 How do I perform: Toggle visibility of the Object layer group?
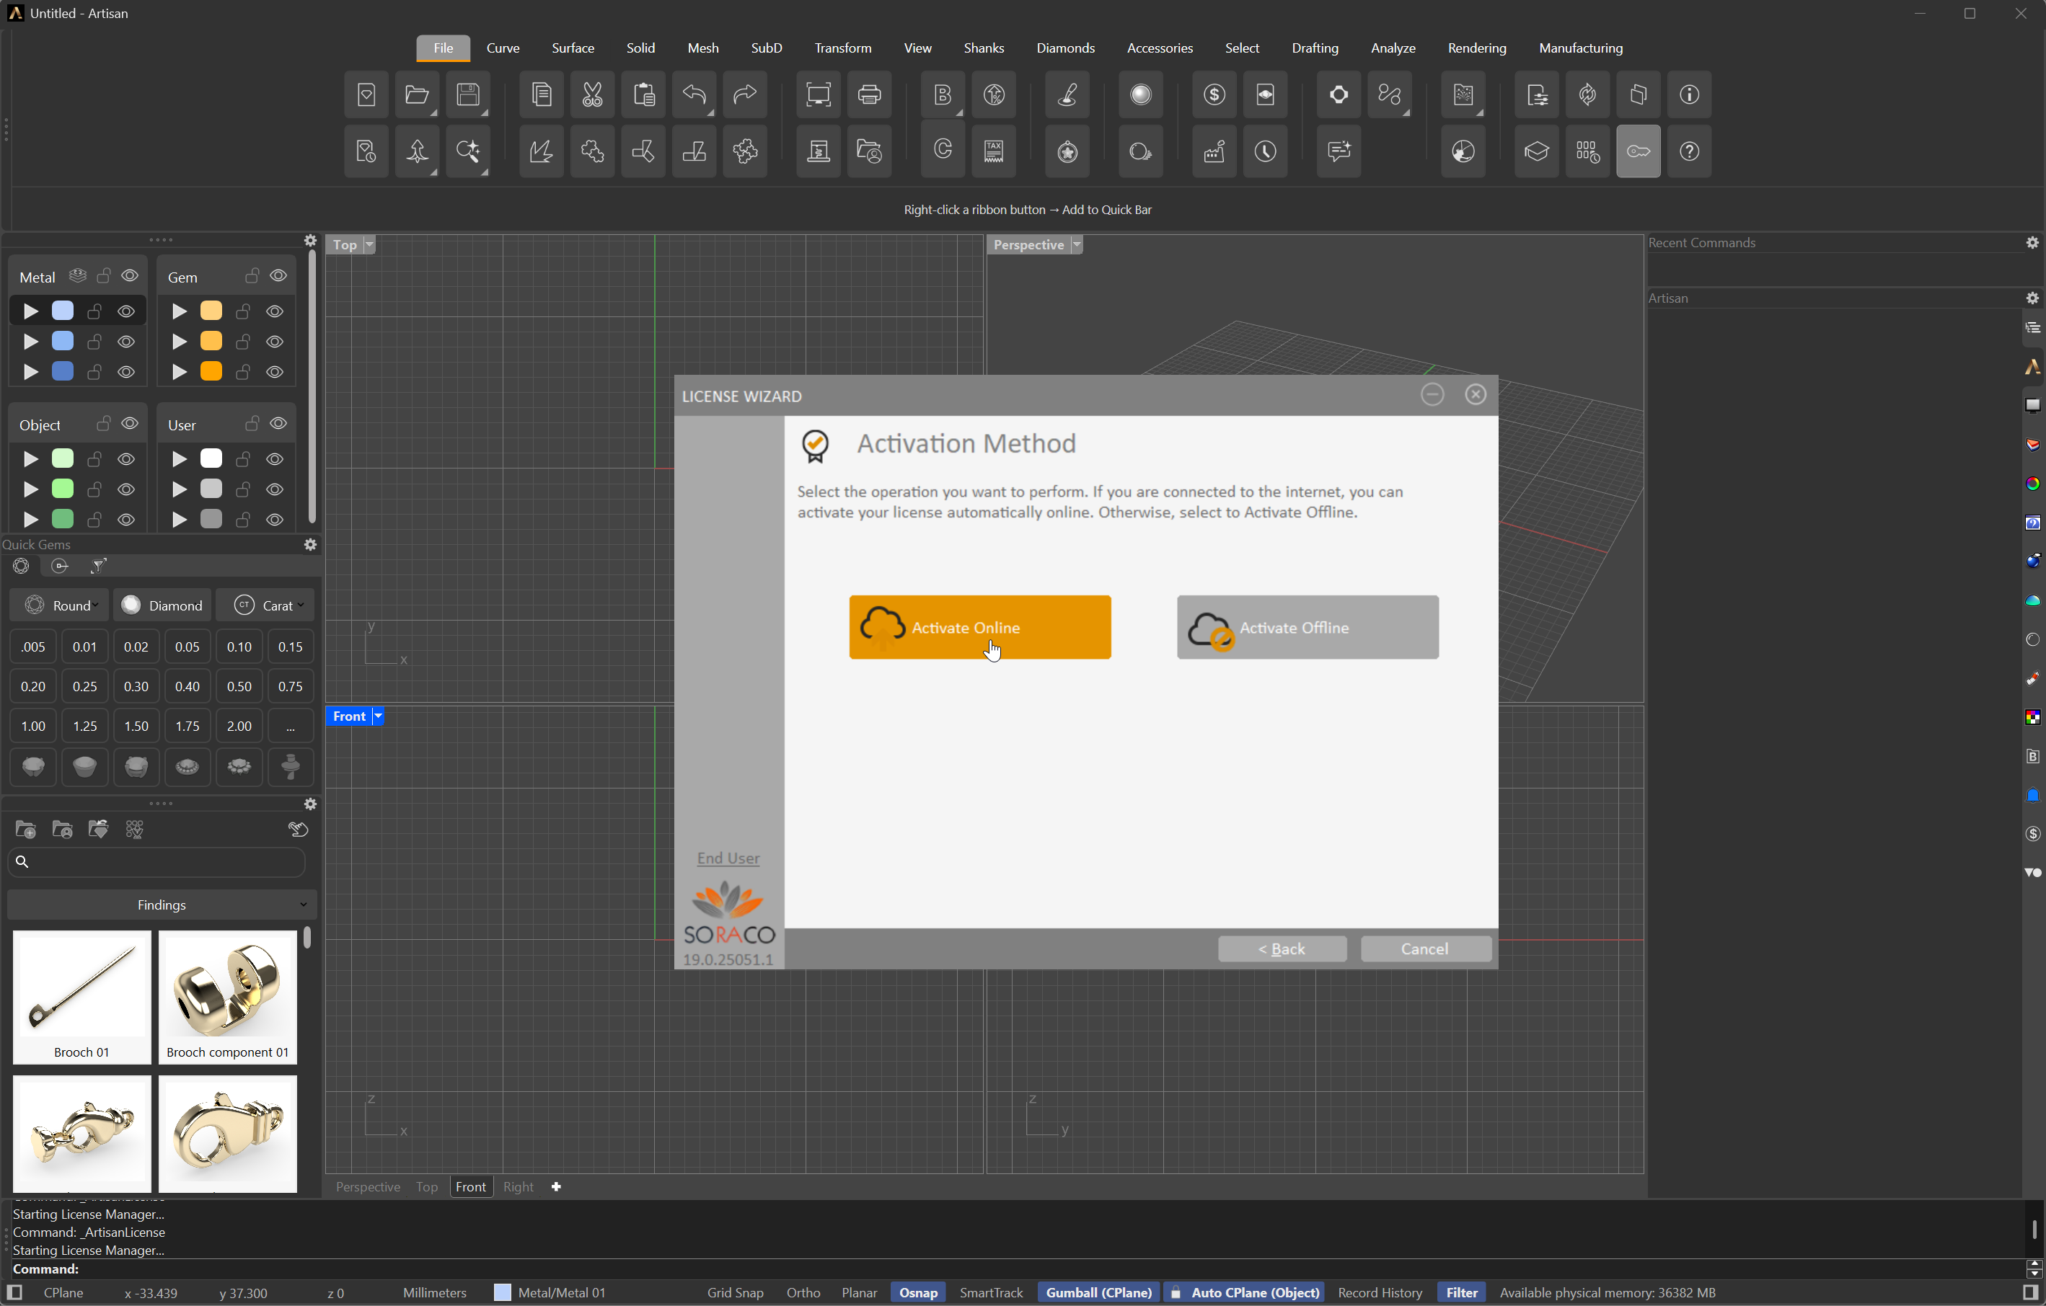130,424
